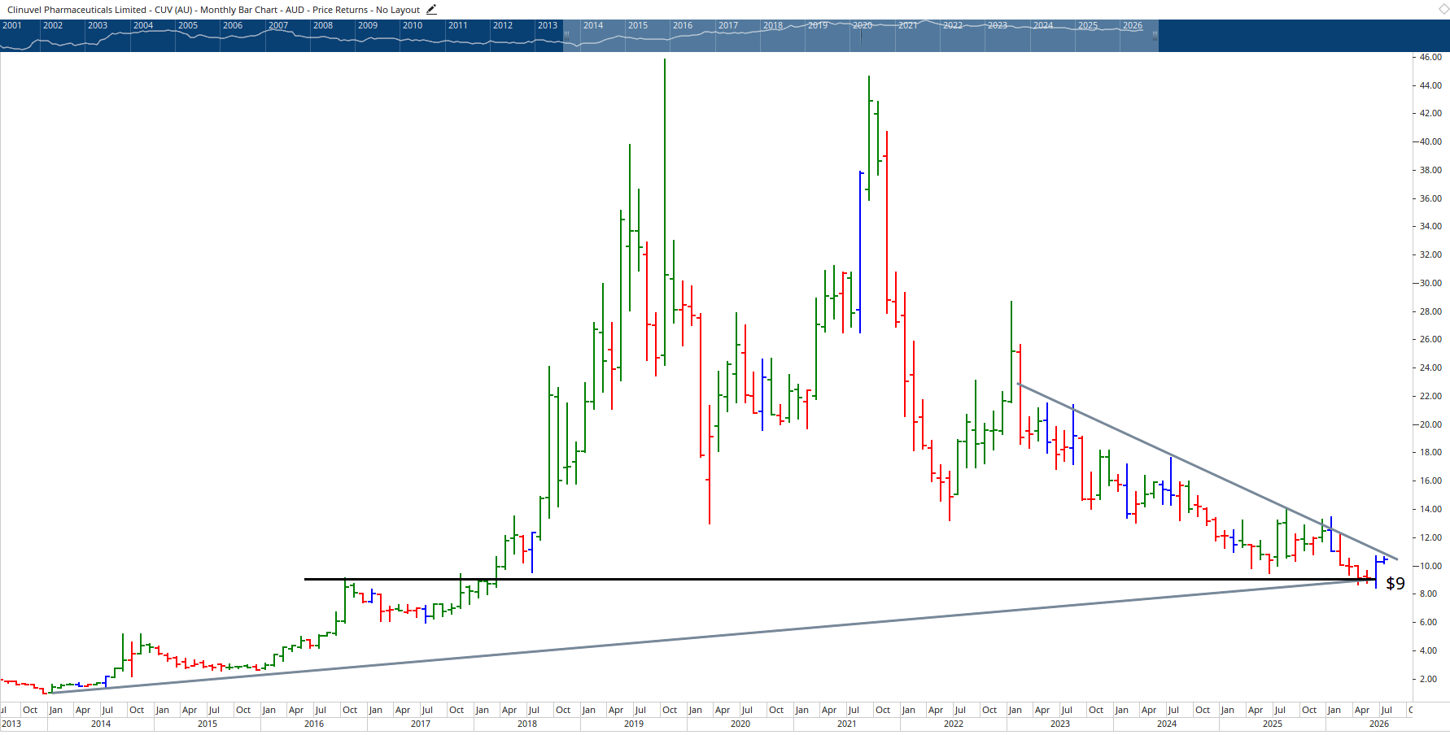Click the diamond icon above the price axis
Screen dimensions: 1450x735
pos(1443,10)
